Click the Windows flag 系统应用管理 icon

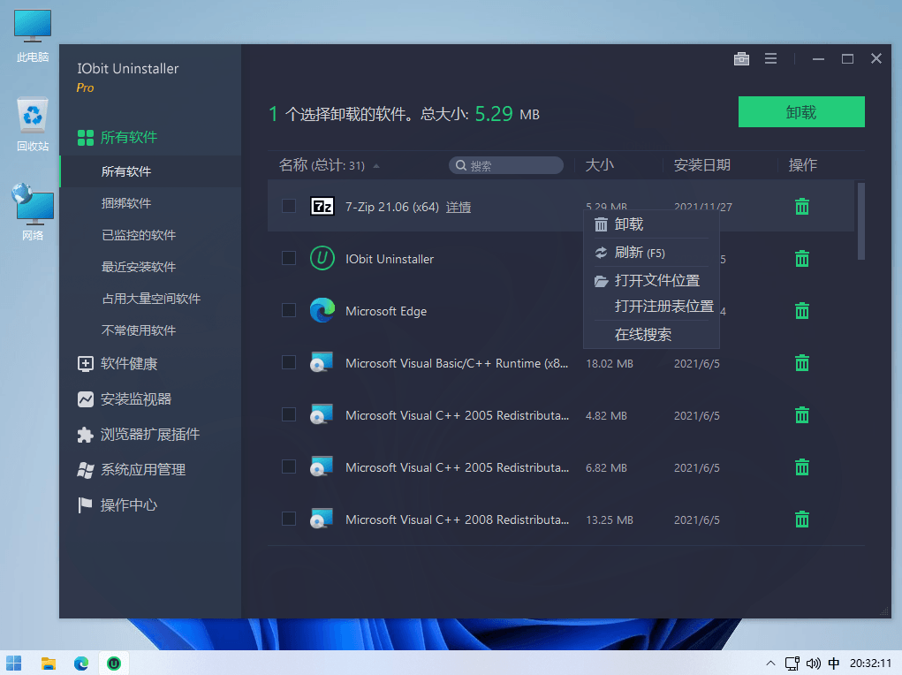point(85,470)
